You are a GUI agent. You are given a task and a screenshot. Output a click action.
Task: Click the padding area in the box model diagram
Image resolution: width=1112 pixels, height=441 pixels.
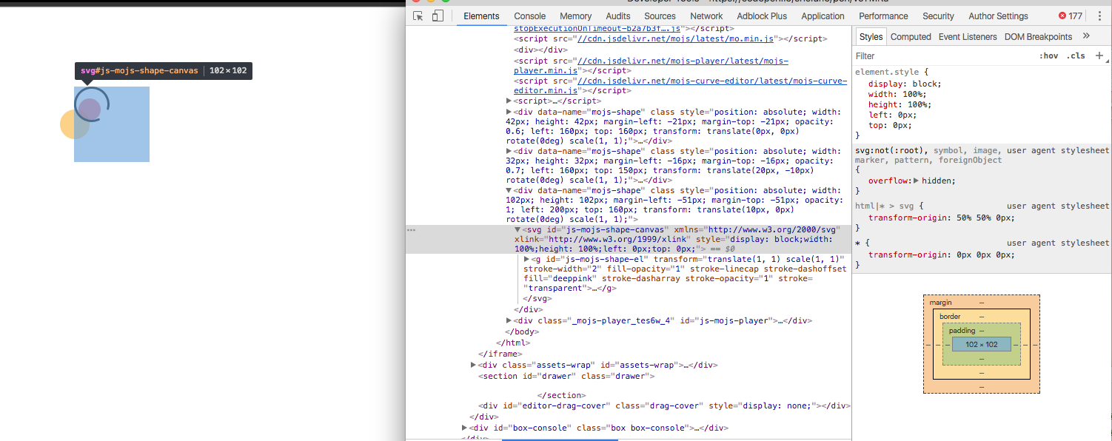click(x=962, y=329)
